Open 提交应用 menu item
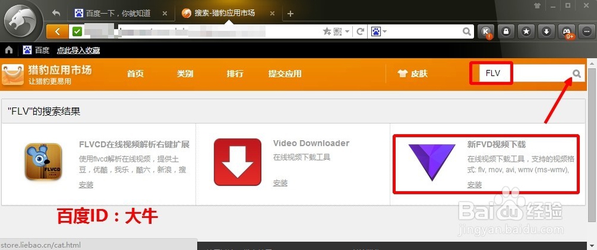Screen dimensions: 597x250 [x=285, y=73]
